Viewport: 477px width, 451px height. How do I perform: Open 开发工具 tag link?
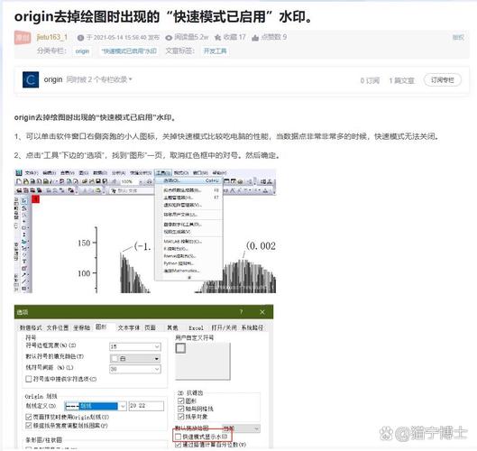pos(215,51)
